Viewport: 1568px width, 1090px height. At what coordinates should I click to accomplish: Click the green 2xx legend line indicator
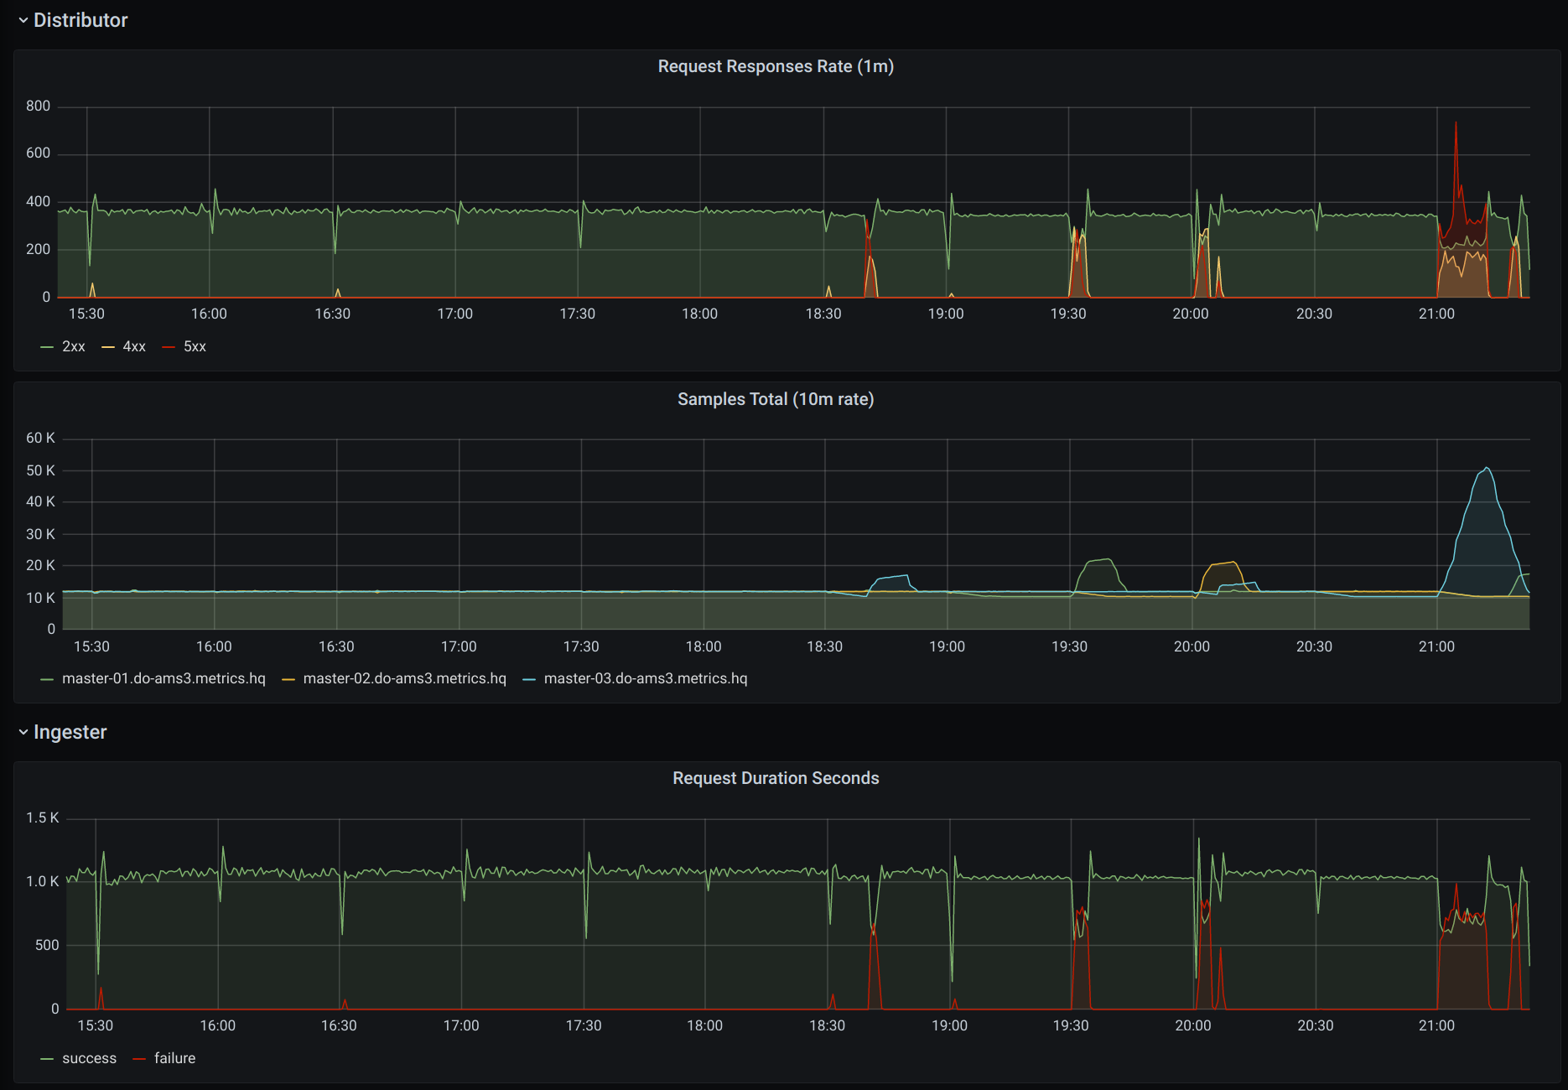48,346
